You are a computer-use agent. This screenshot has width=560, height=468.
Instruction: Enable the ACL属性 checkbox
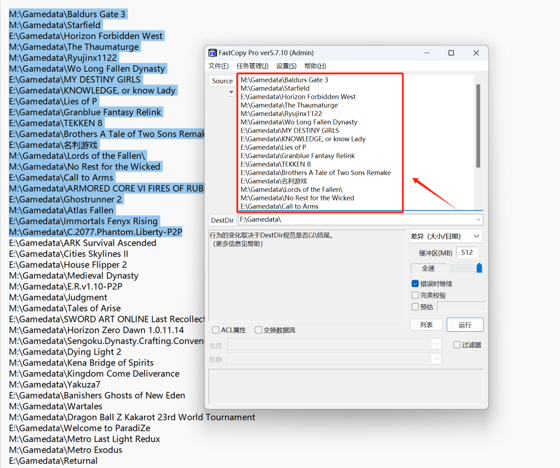[x=216, y=330]
